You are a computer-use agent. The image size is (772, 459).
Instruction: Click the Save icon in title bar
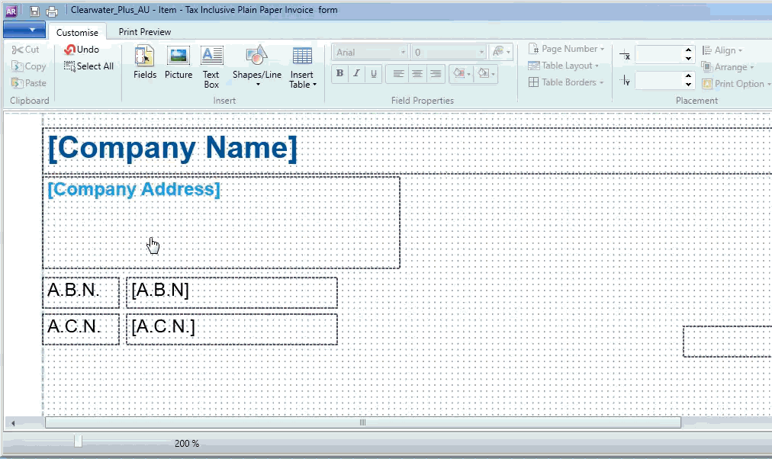(x=34, y=11)
